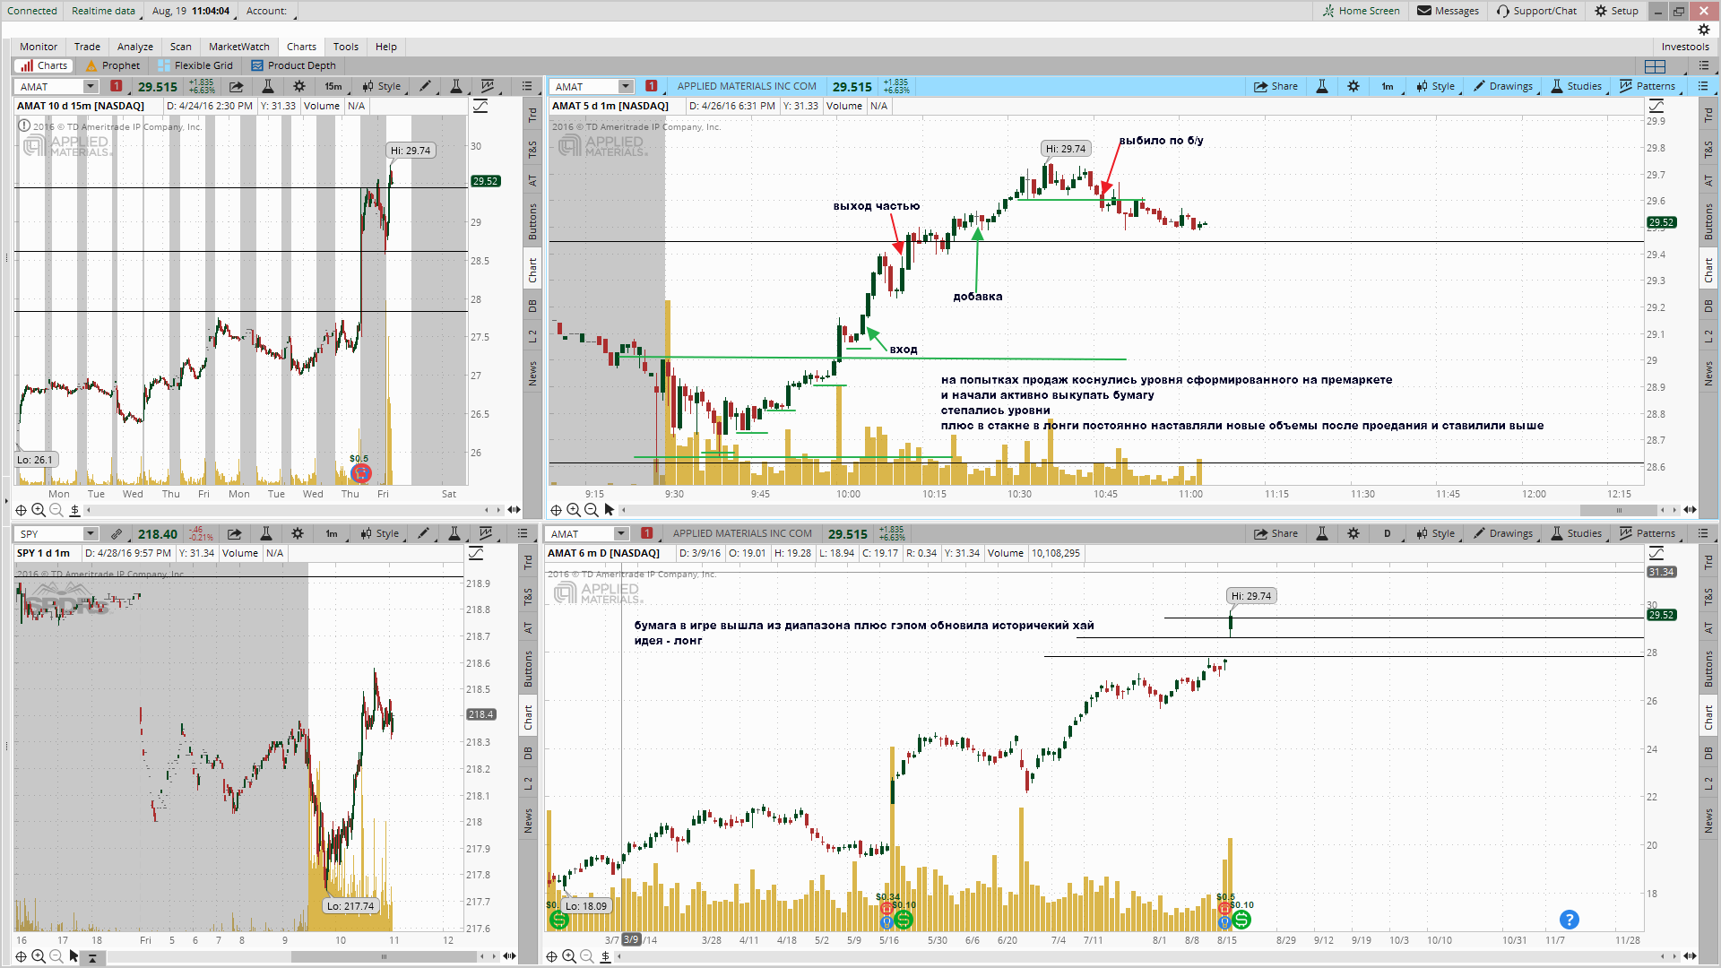Click the beaker icon left of the 15m chart gear
1721x968 pixels.
pyautogui.click(x=267, y=86)
